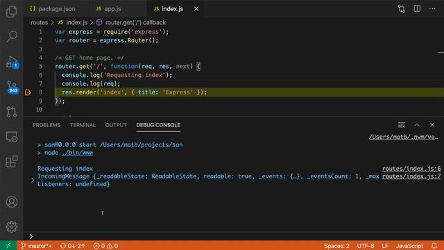The height and width of the screenshot is (250, 444).
Task: Toggle the breakpoint on line 8
Action: (28, 92)
